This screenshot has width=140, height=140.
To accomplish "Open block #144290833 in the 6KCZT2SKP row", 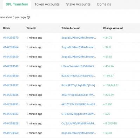I will click(11, 104).
